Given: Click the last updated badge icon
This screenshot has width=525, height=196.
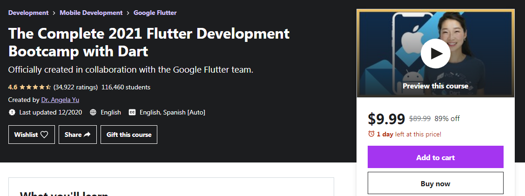Looking at the screenshot, I should coord(12,113).
